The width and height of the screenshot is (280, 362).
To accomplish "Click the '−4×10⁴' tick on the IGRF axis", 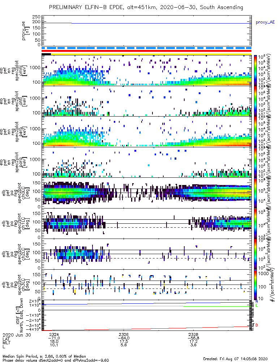I will [33, 329].
